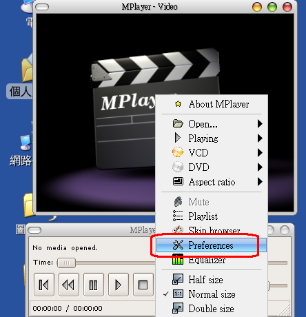Open the Skin browser entry
The height and width of the screenshot is (317, 306).
212,230
